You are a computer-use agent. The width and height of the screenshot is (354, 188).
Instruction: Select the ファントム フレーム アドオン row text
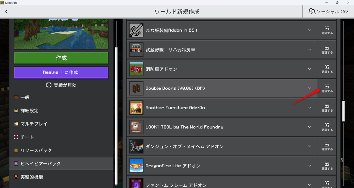[176, 185]
